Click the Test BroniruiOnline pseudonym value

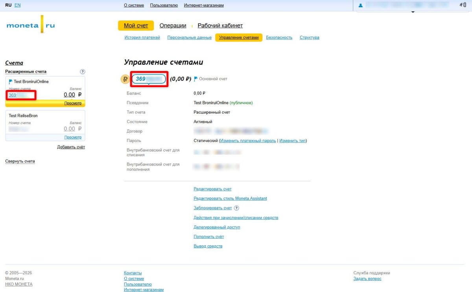[211, 103]
